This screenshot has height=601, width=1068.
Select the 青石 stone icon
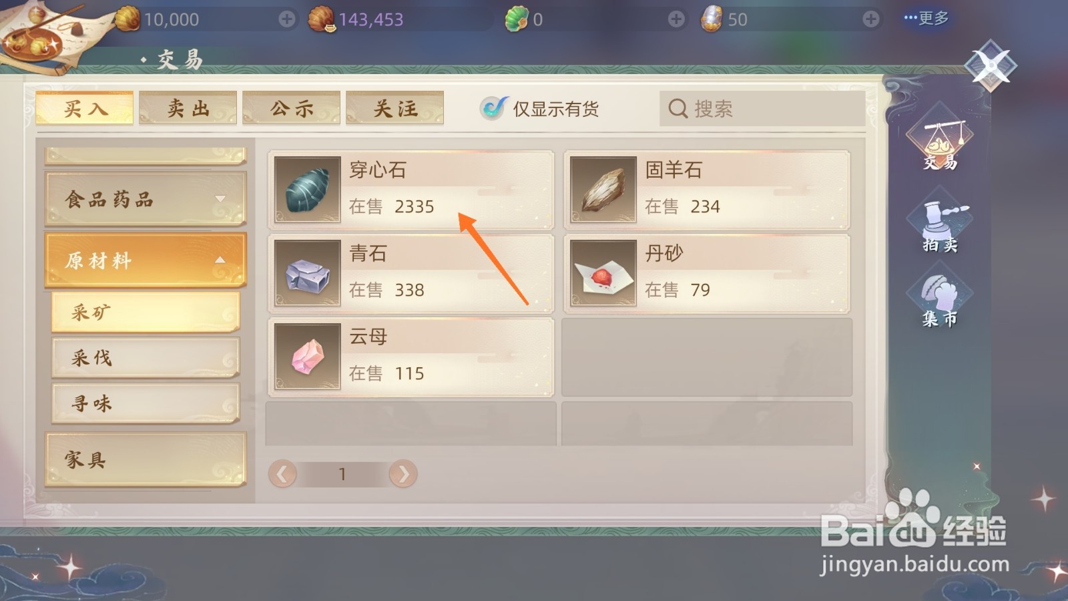click(x=308, y=273)
